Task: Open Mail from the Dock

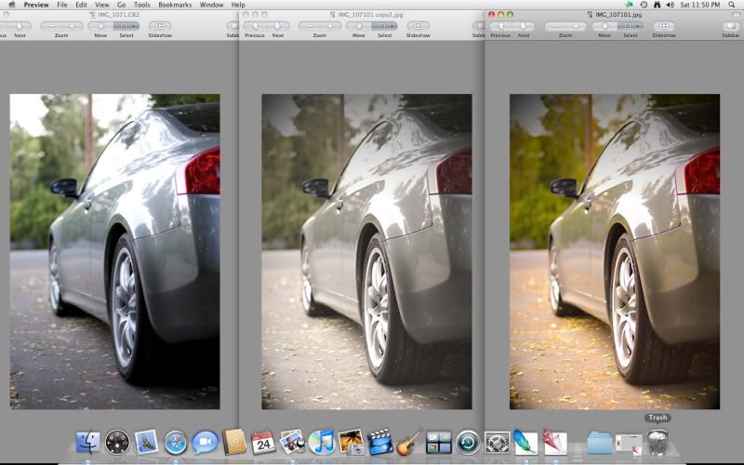Action: tap(146, 443)
